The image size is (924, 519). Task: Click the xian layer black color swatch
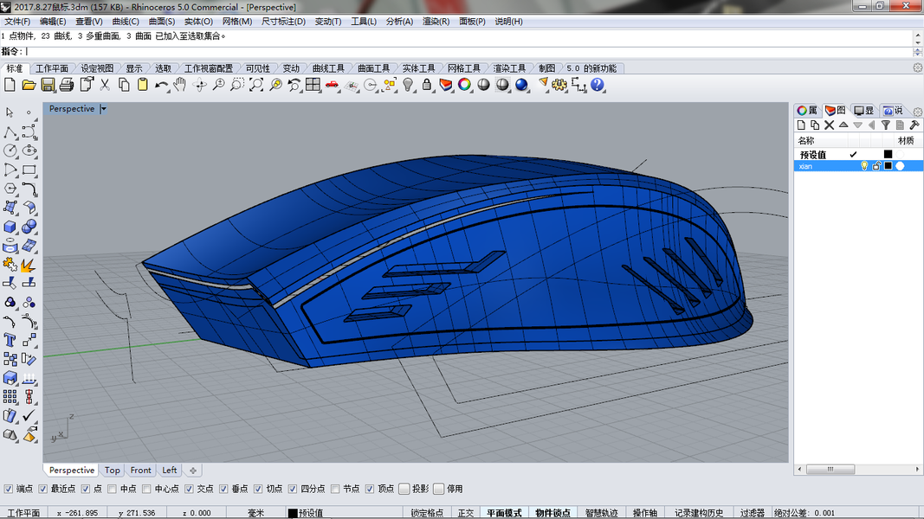888,166
